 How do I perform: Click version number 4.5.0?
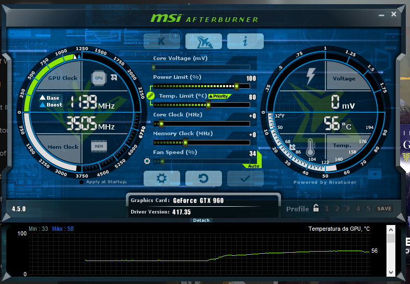(19, 209)
